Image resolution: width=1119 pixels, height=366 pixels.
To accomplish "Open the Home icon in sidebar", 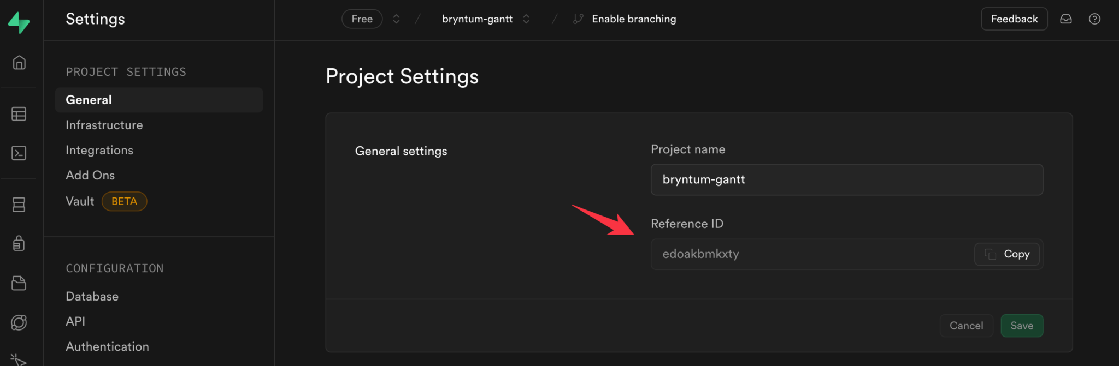I will tap(19, 63).
